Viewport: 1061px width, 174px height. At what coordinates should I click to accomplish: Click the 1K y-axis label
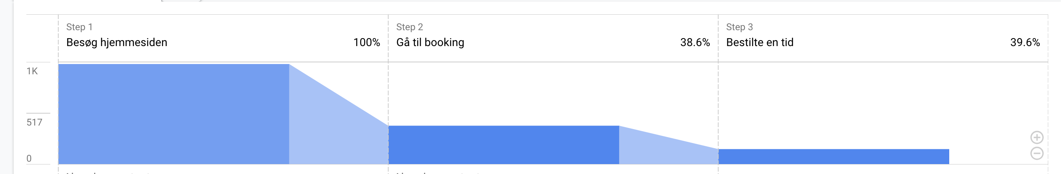[32, 72]
